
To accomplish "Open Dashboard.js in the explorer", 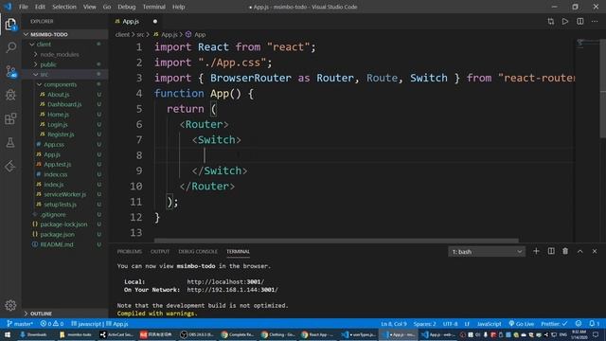I will click(64, 104).
